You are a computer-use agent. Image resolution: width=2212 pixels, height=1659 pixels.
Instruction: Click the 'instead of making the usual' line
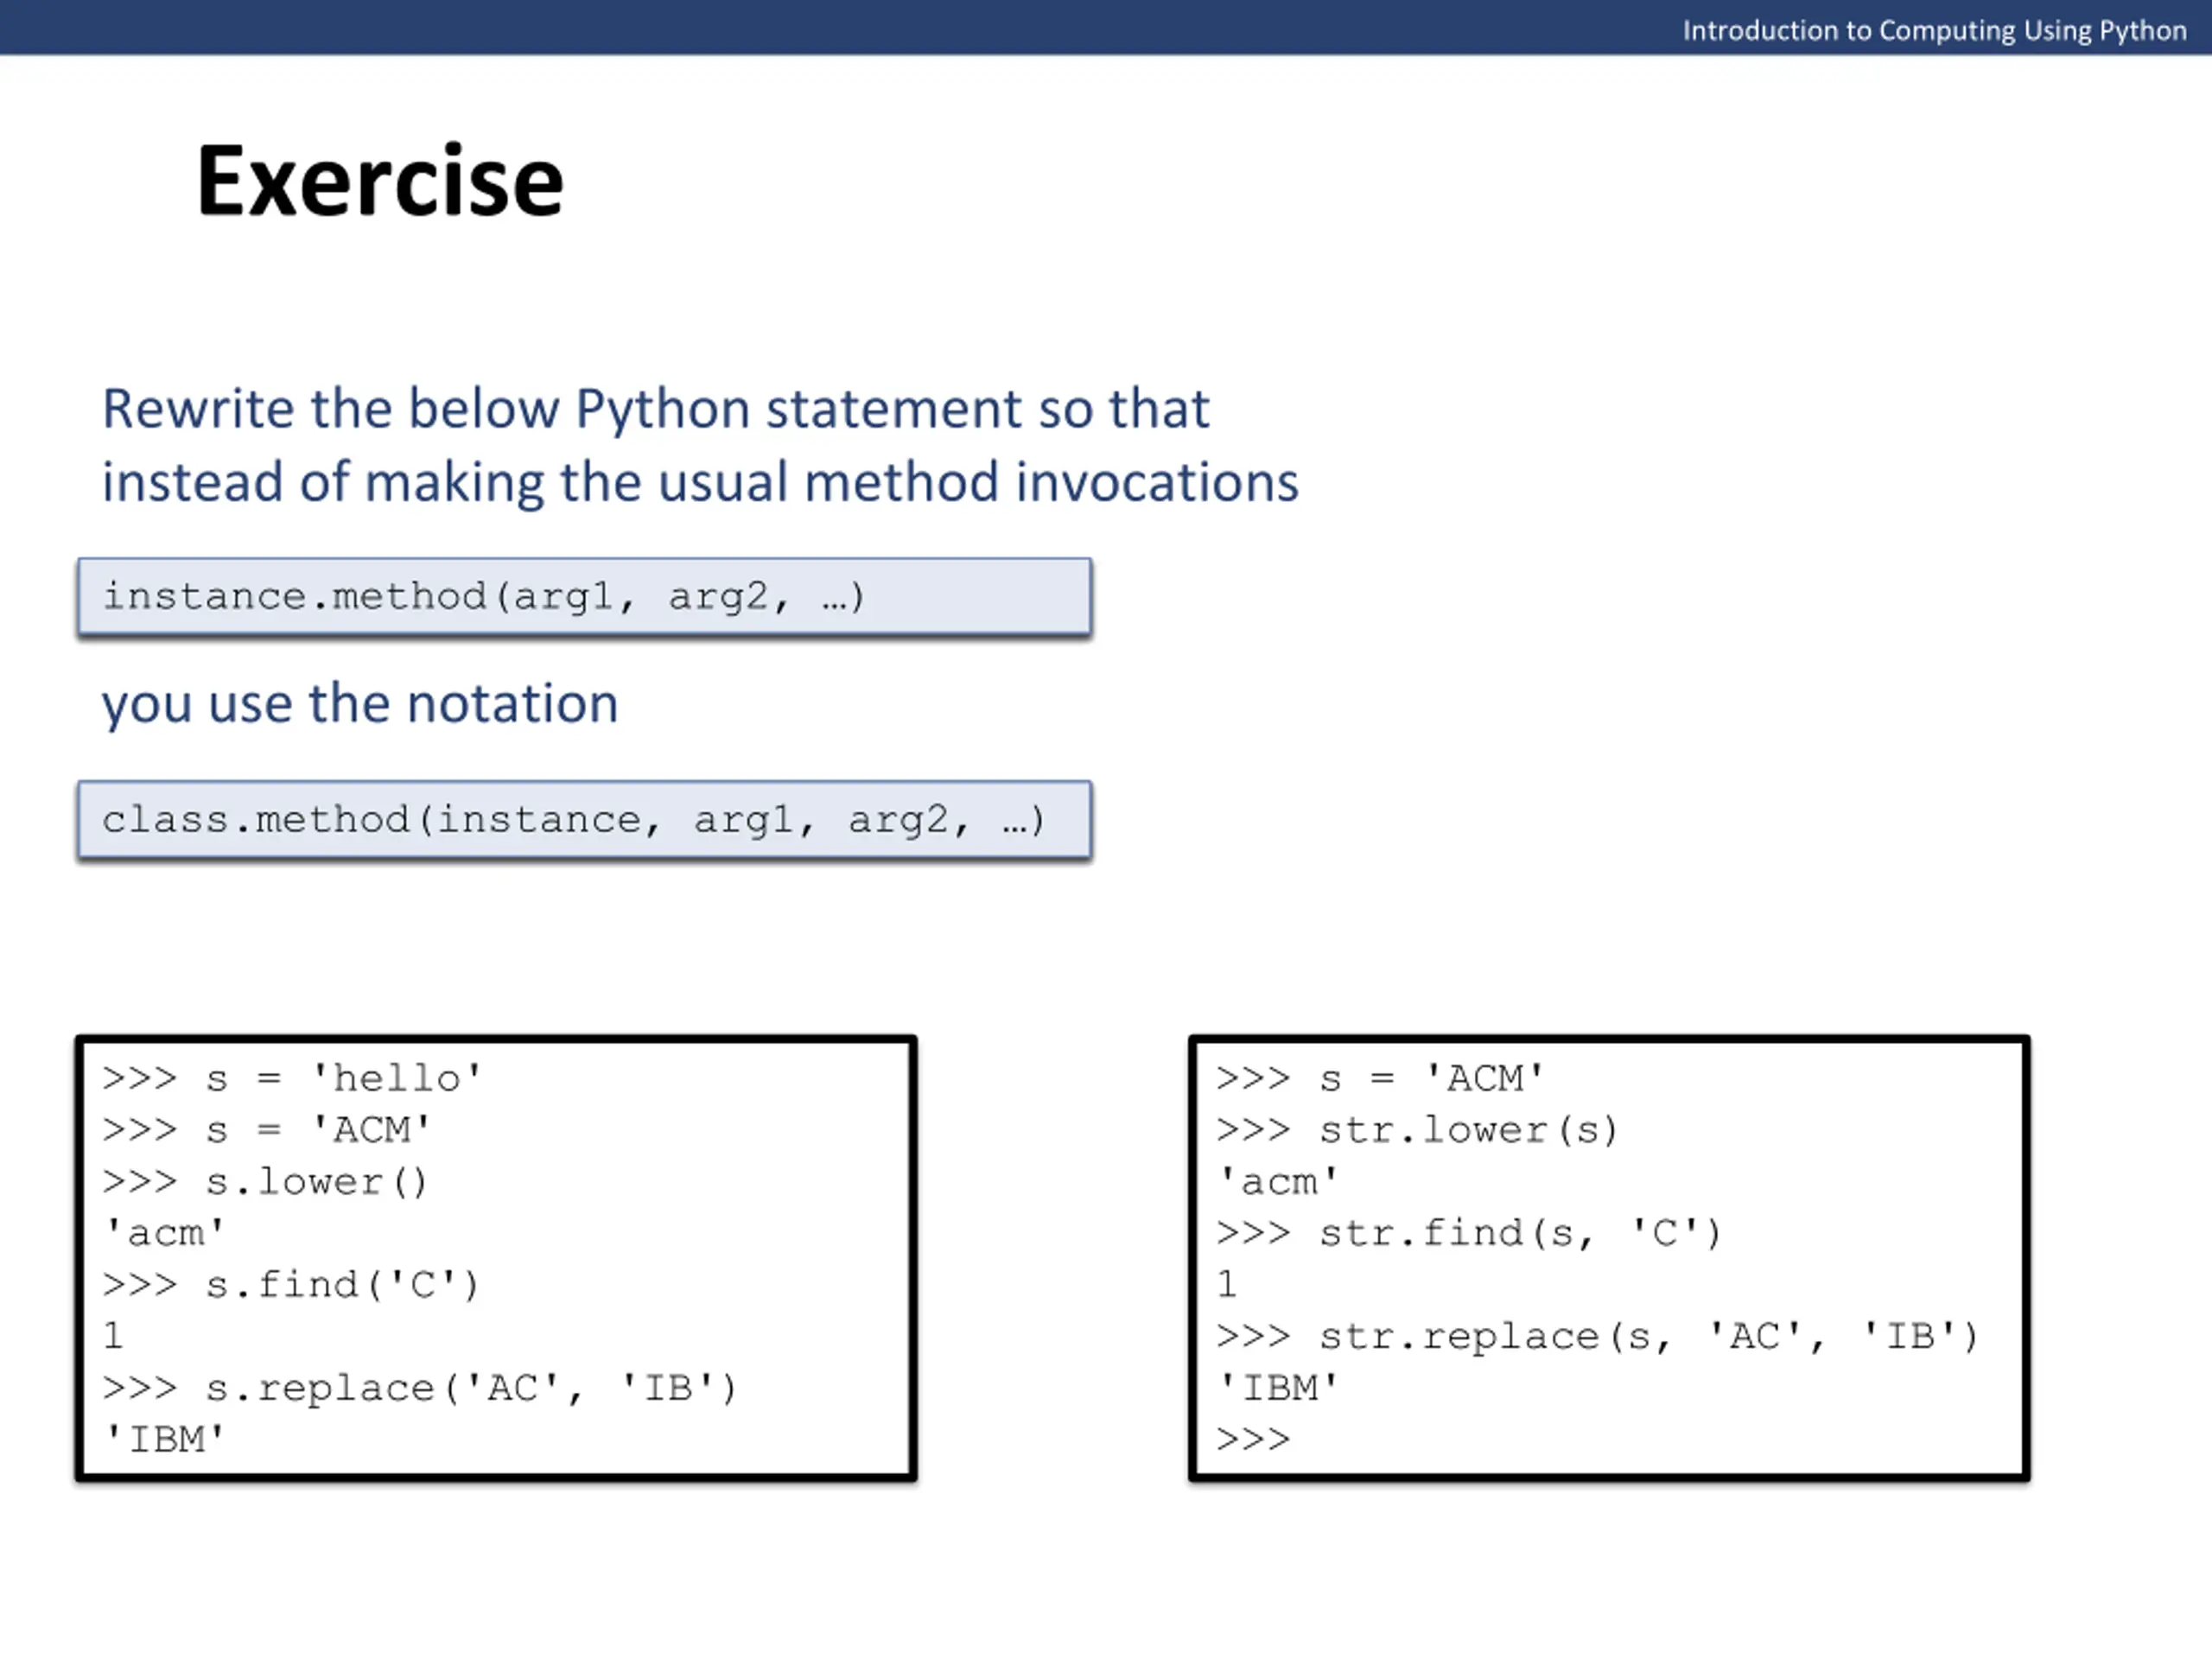pos(700,484)
